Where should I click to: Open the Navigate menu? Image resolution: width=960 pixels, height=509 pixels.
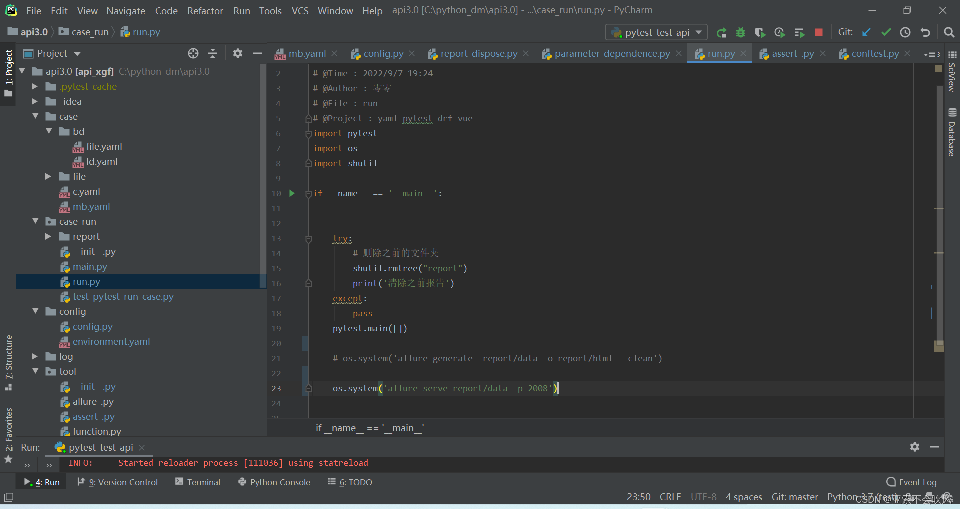[x=126, y=11]
